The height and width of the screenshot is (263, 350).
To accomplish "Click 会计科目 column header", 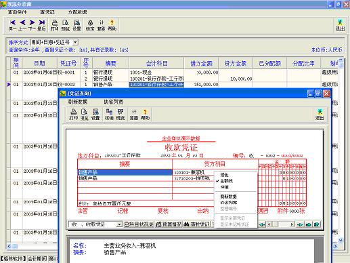I will [156, 63].
